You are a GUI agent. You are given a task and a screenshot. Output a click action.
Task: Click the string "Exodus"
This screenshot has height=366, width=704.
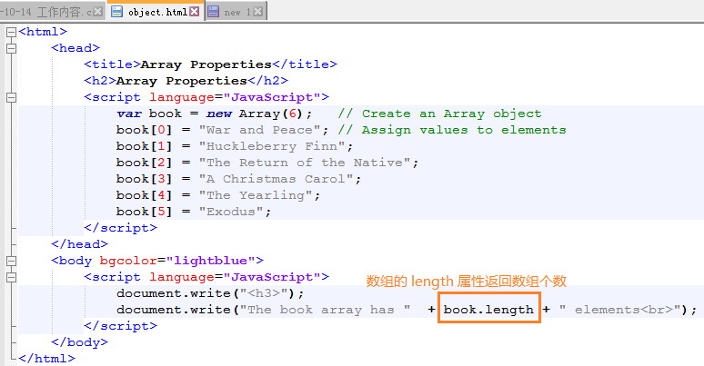[x=231, y=212]
